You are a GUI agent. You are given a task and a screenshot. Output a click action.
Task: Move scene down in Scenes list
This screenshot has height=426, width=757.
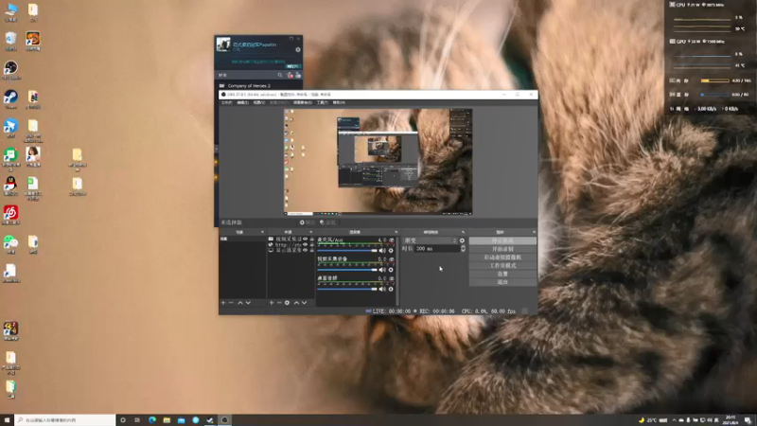(x=248, y=303)
